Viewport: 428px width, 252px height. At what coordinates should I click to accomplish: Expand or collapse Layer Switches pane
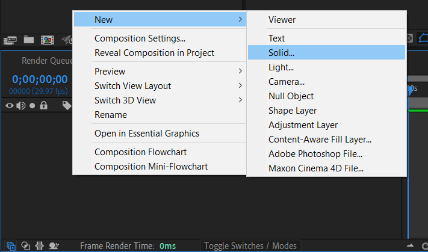(x=11, y=245)
